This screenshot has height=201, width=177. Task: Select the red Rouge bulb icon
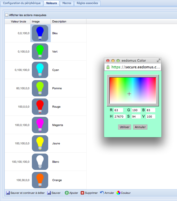pyautogui.click(x=40, y=107)
